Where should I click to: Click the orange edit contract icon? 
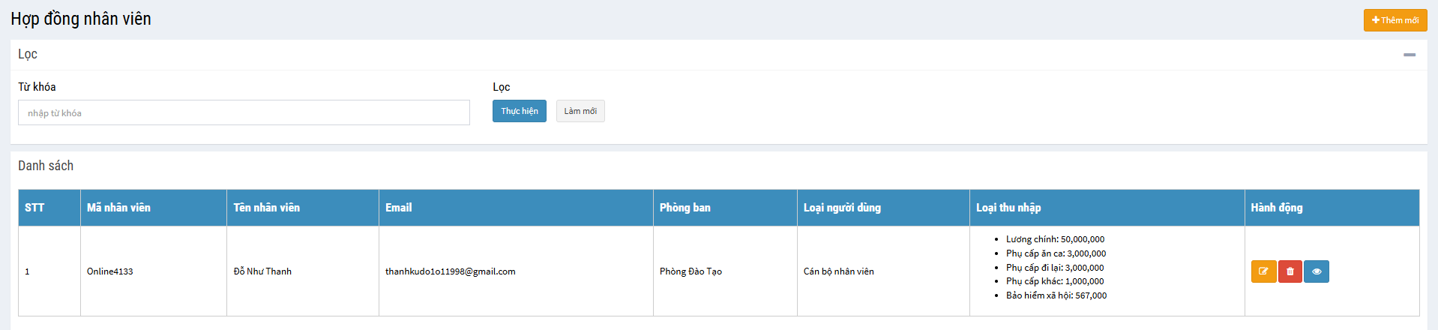[1263, 271]
